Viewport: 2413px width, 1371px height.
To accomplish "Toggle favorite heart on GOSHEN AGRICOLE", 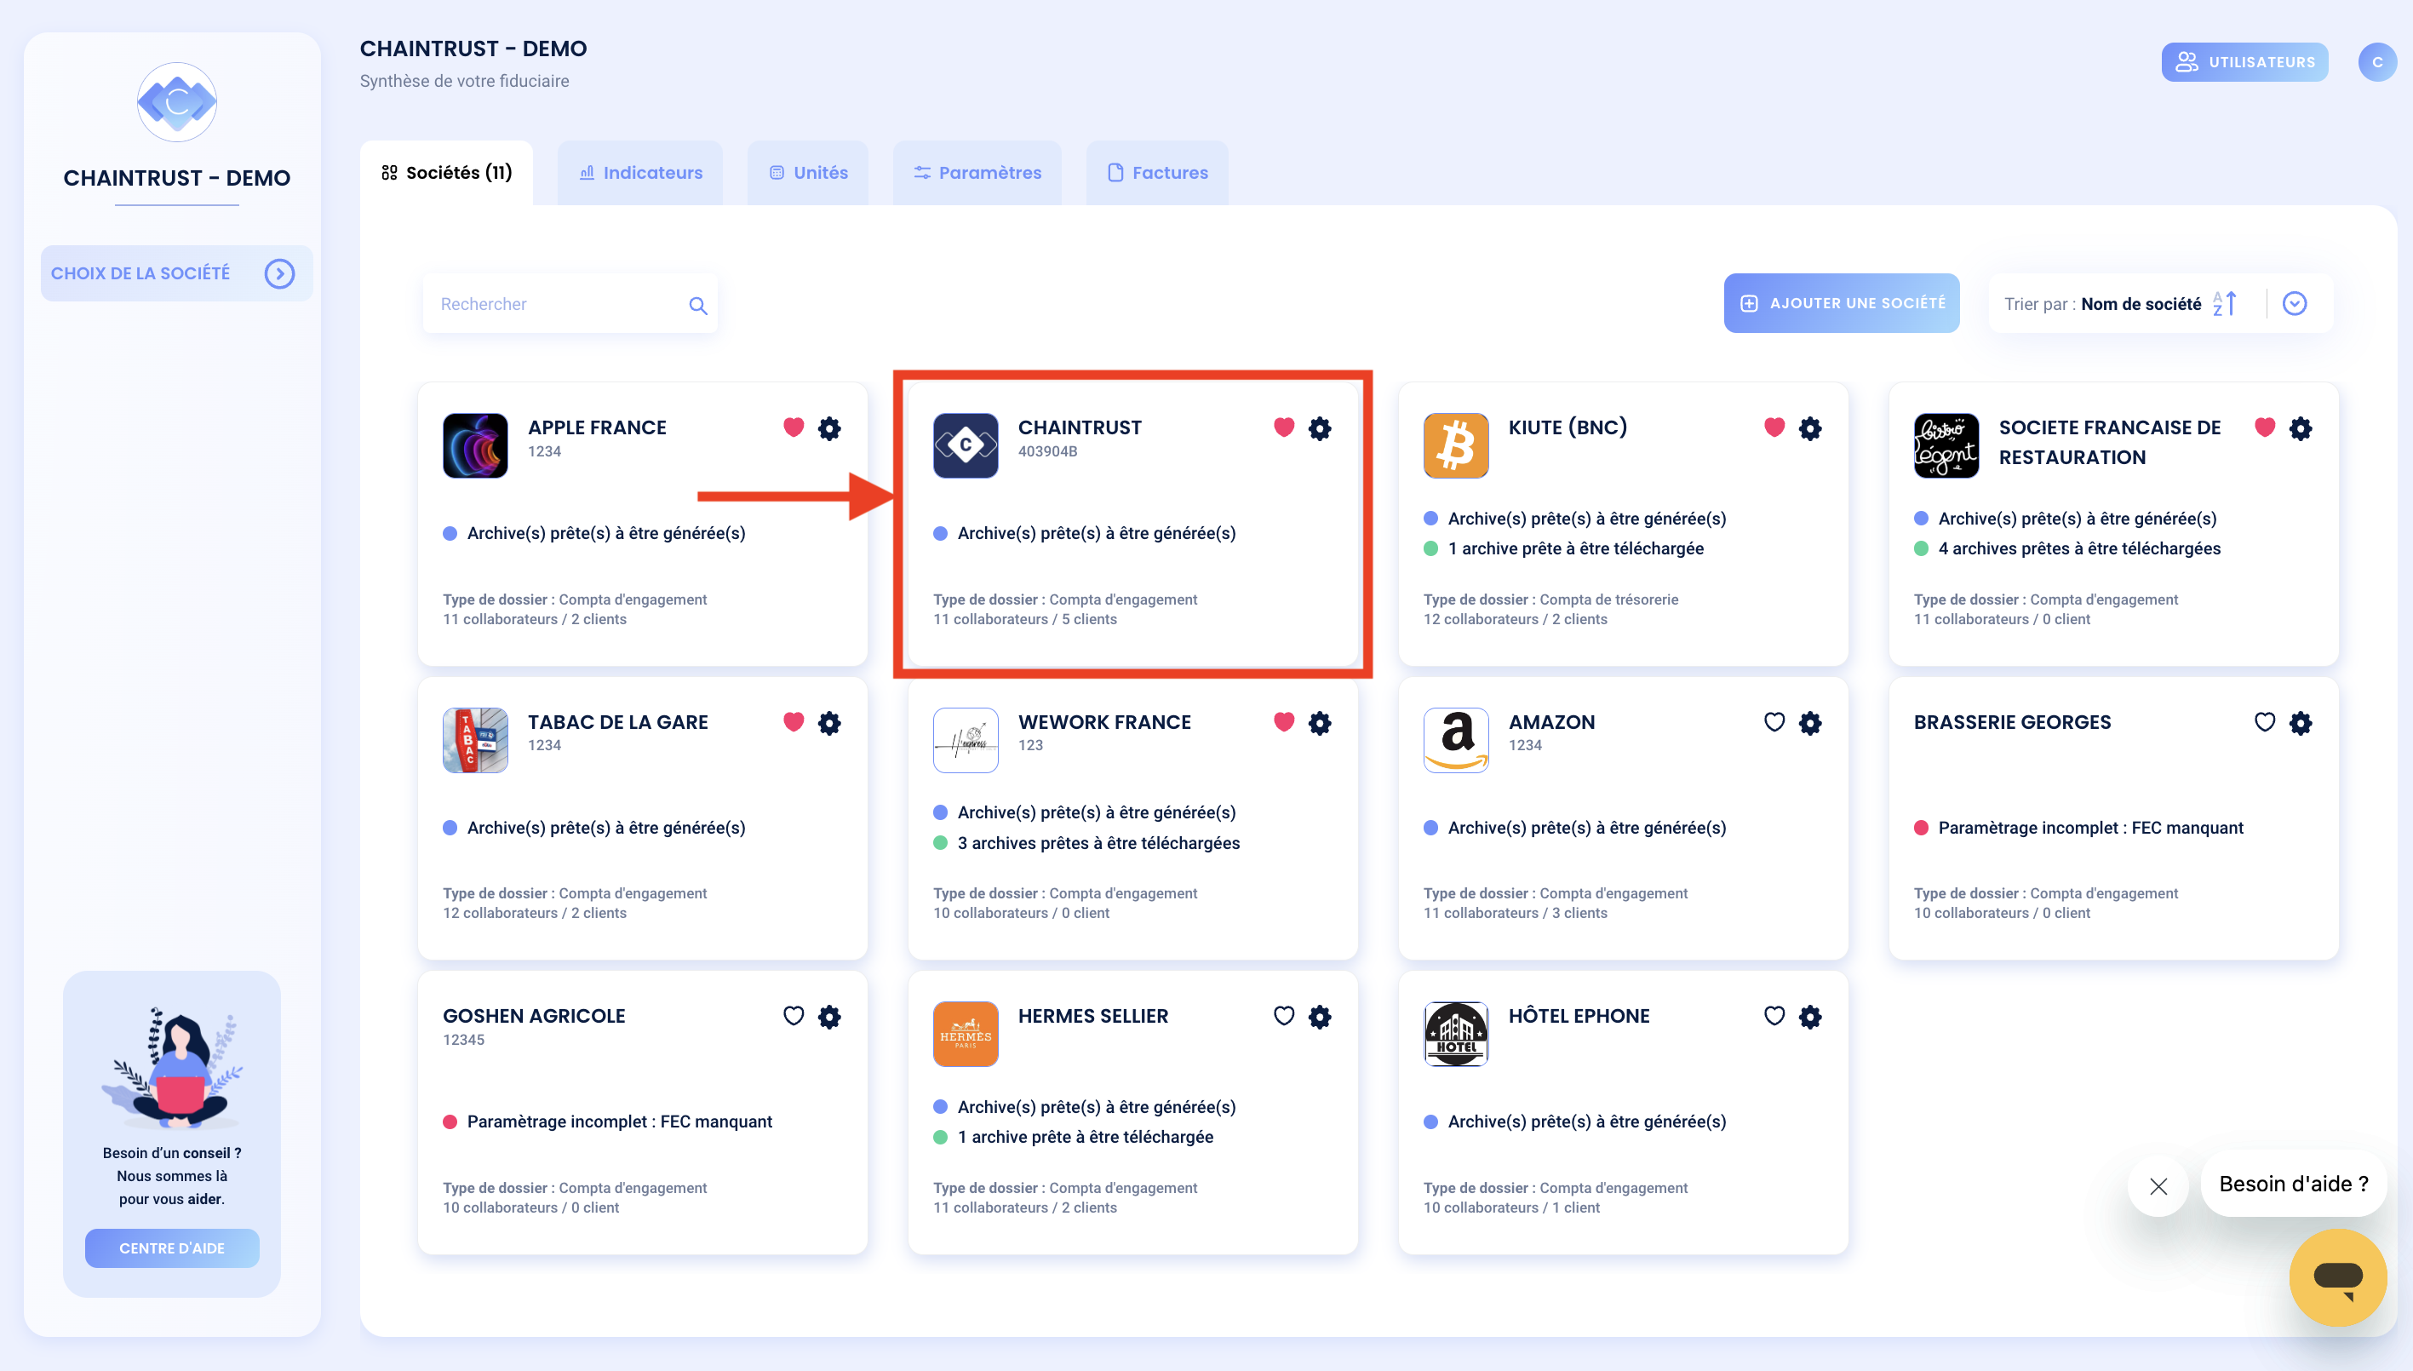I will point(794,1016).
